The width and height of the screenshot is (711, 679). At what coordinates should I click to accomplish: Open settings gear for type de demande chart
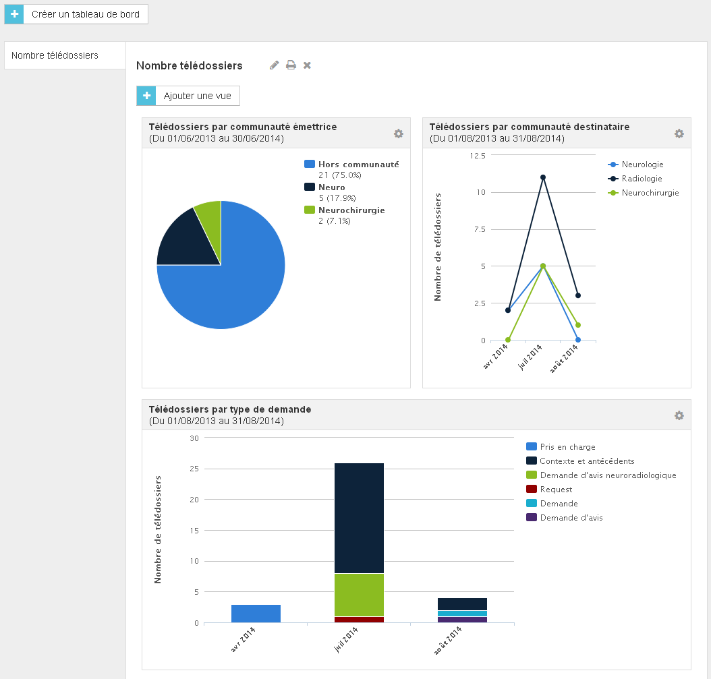[x=679, y=415]
